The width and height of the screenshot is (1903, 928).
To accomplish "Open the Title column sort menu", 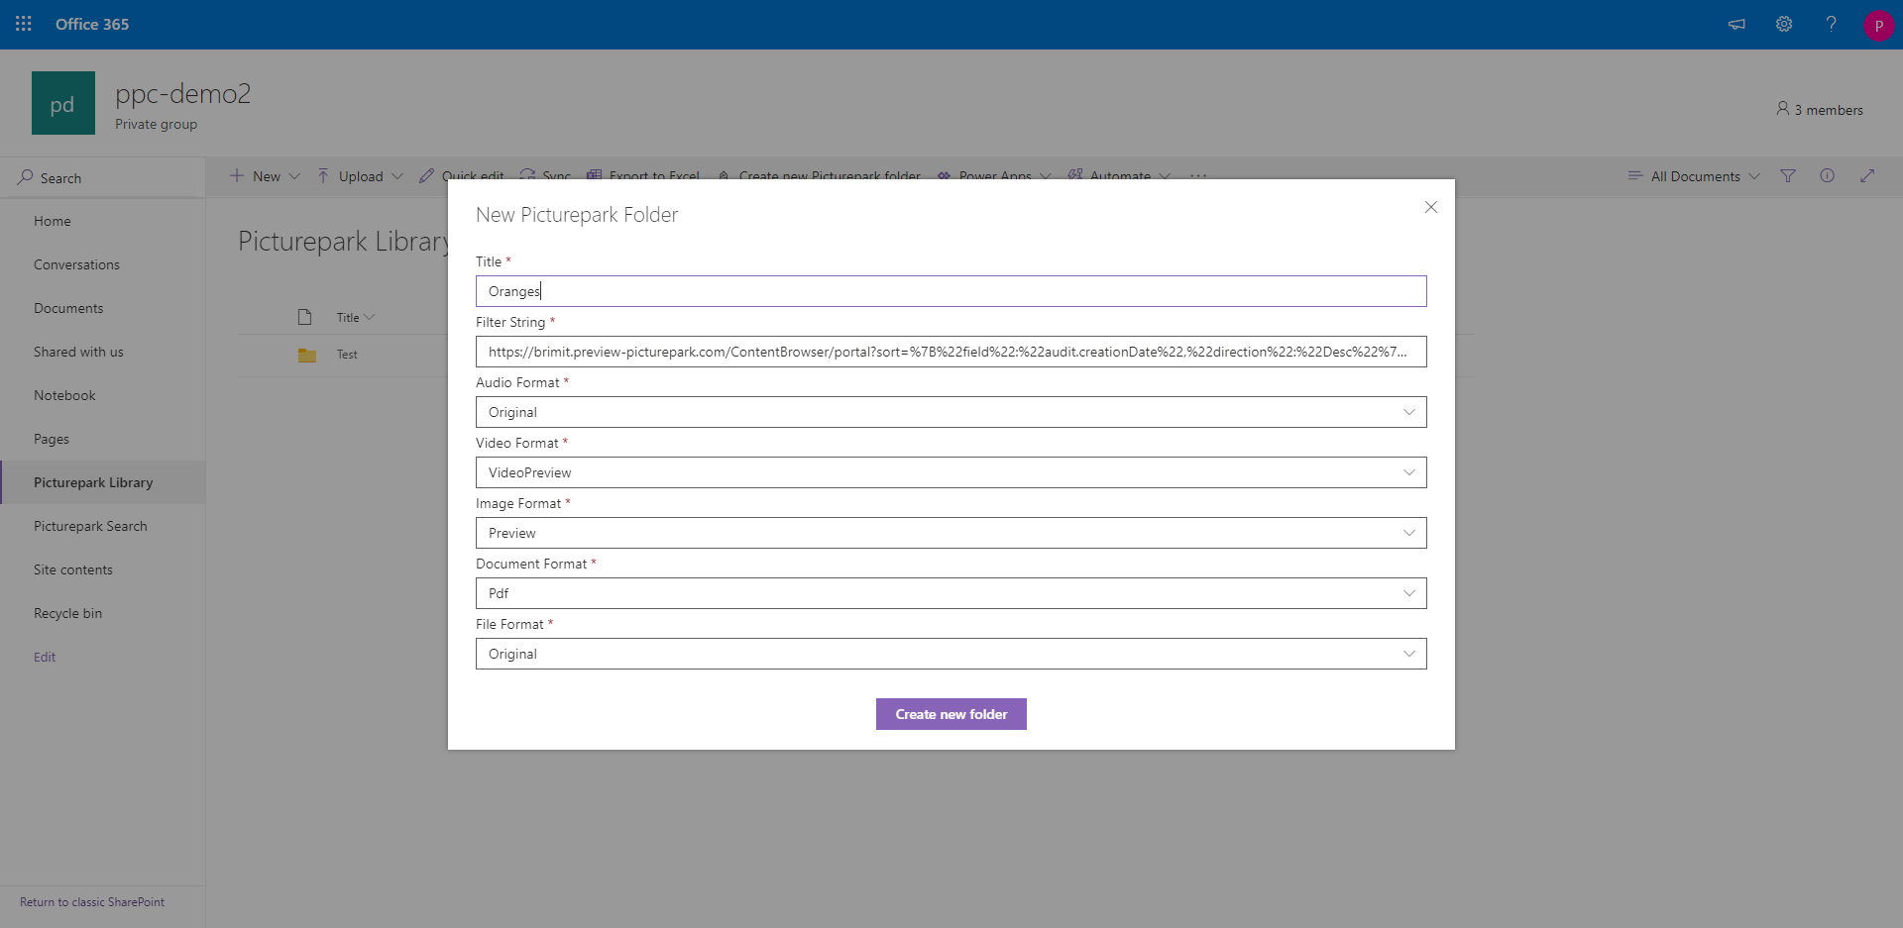I will coord(355,318).
